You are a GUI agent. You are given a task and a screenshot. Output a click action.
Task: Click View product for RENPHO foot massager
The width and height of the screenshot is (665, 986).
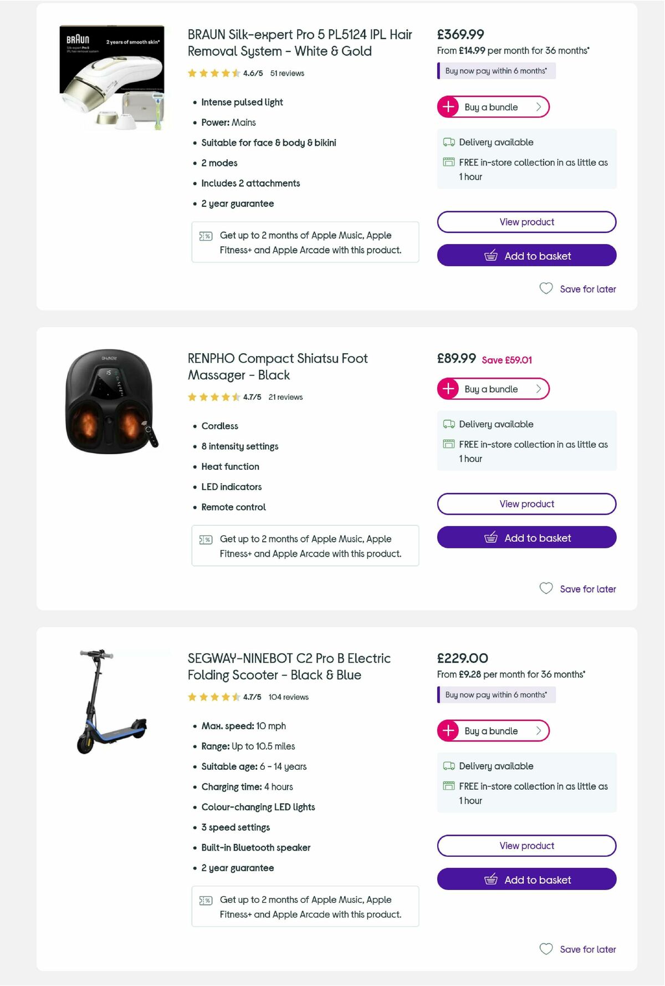pos(526,504)
